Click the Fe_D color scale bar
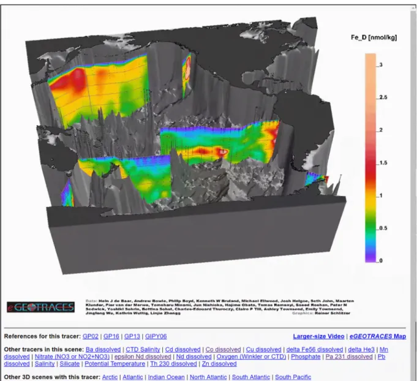 pos(370,158)
